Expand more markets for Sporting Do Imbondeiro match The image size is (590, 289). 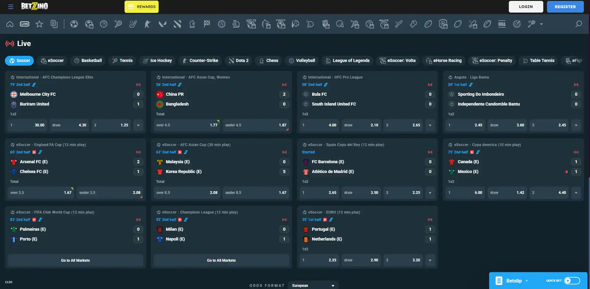click(x=576, y=125)
